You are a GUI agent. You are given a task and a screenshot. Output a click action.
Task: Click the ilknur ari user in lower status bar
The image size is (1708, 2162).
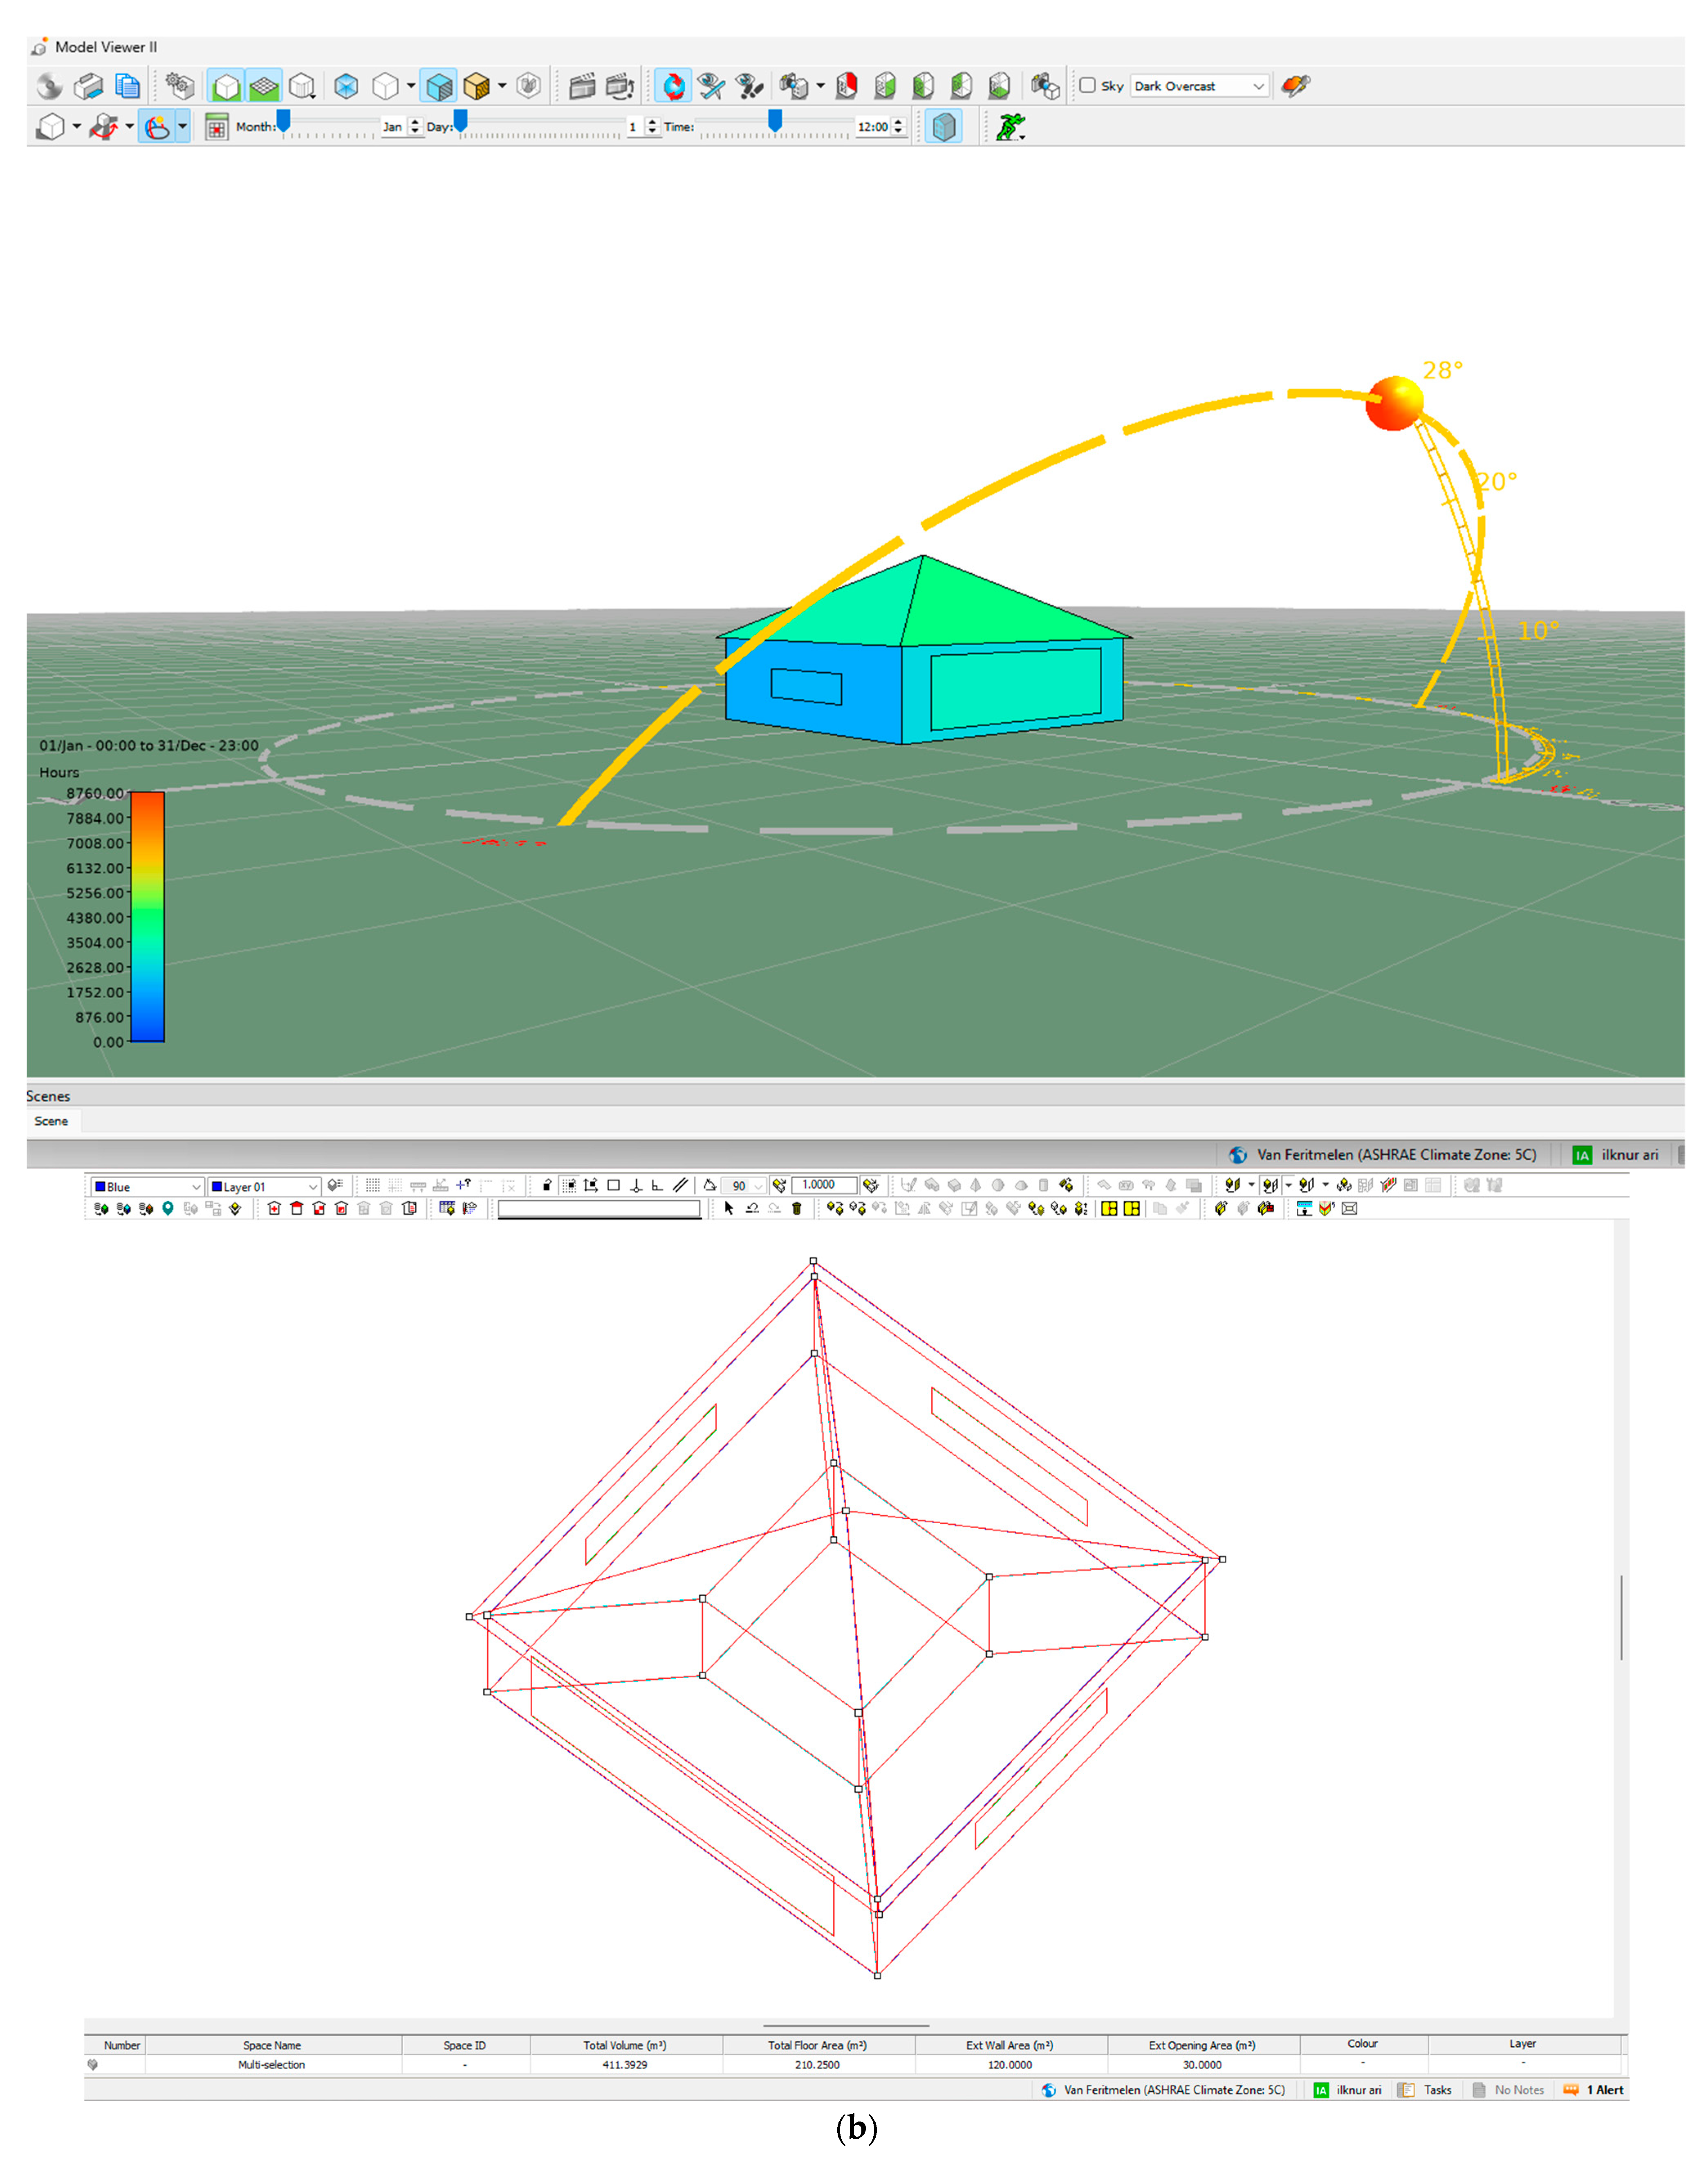point(1347,2090)
